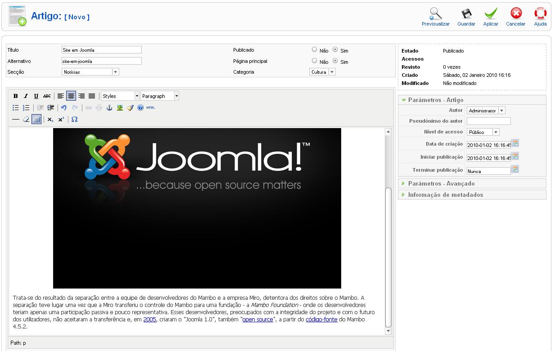Apply changes with Aplicar

491,17
